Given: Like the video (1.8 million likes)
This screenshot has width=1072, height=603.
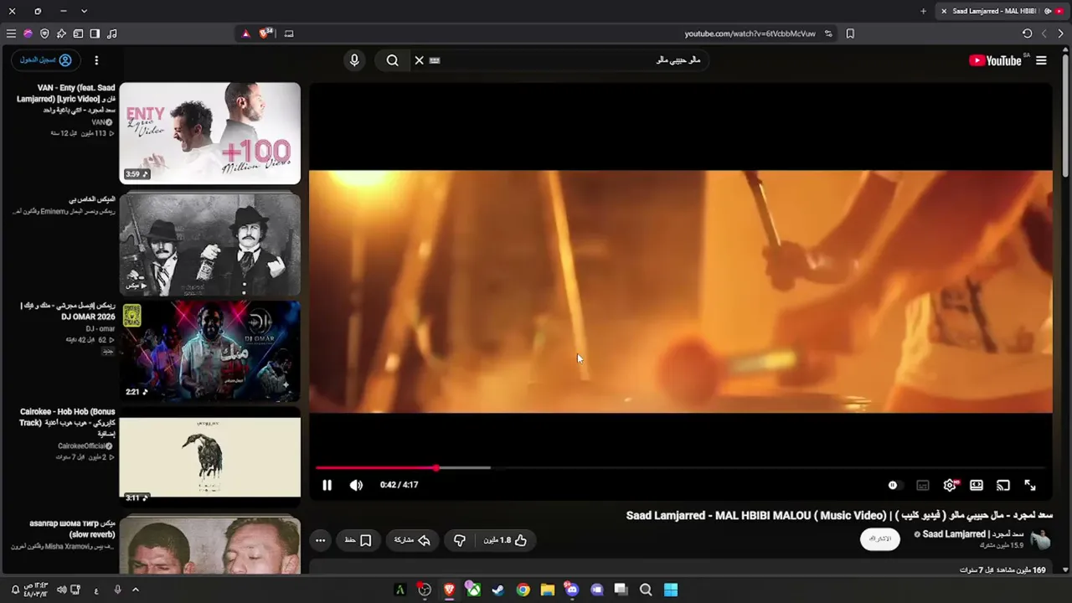Looking at the screenshot, I should point(505,540).
